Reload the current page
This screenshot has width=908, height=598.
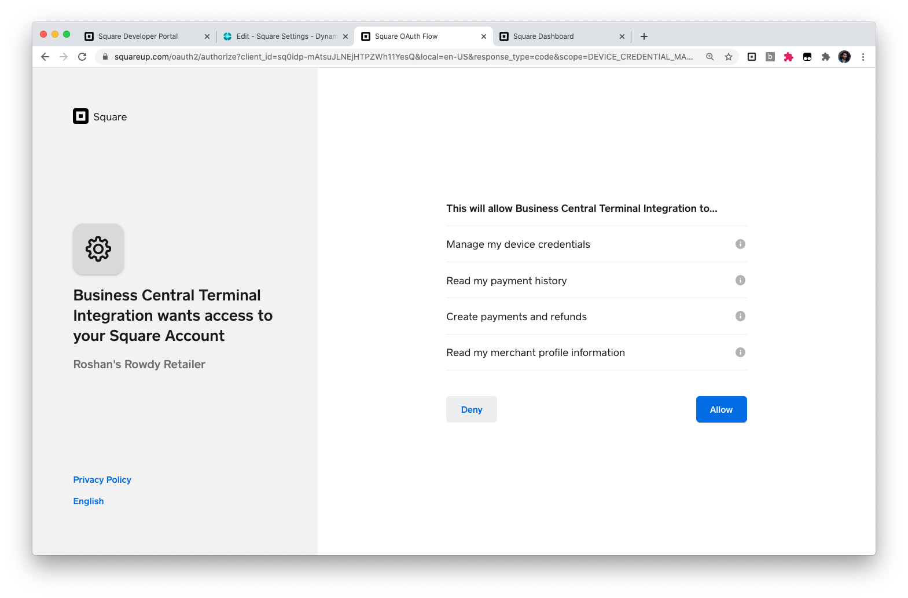coord(82,57)
